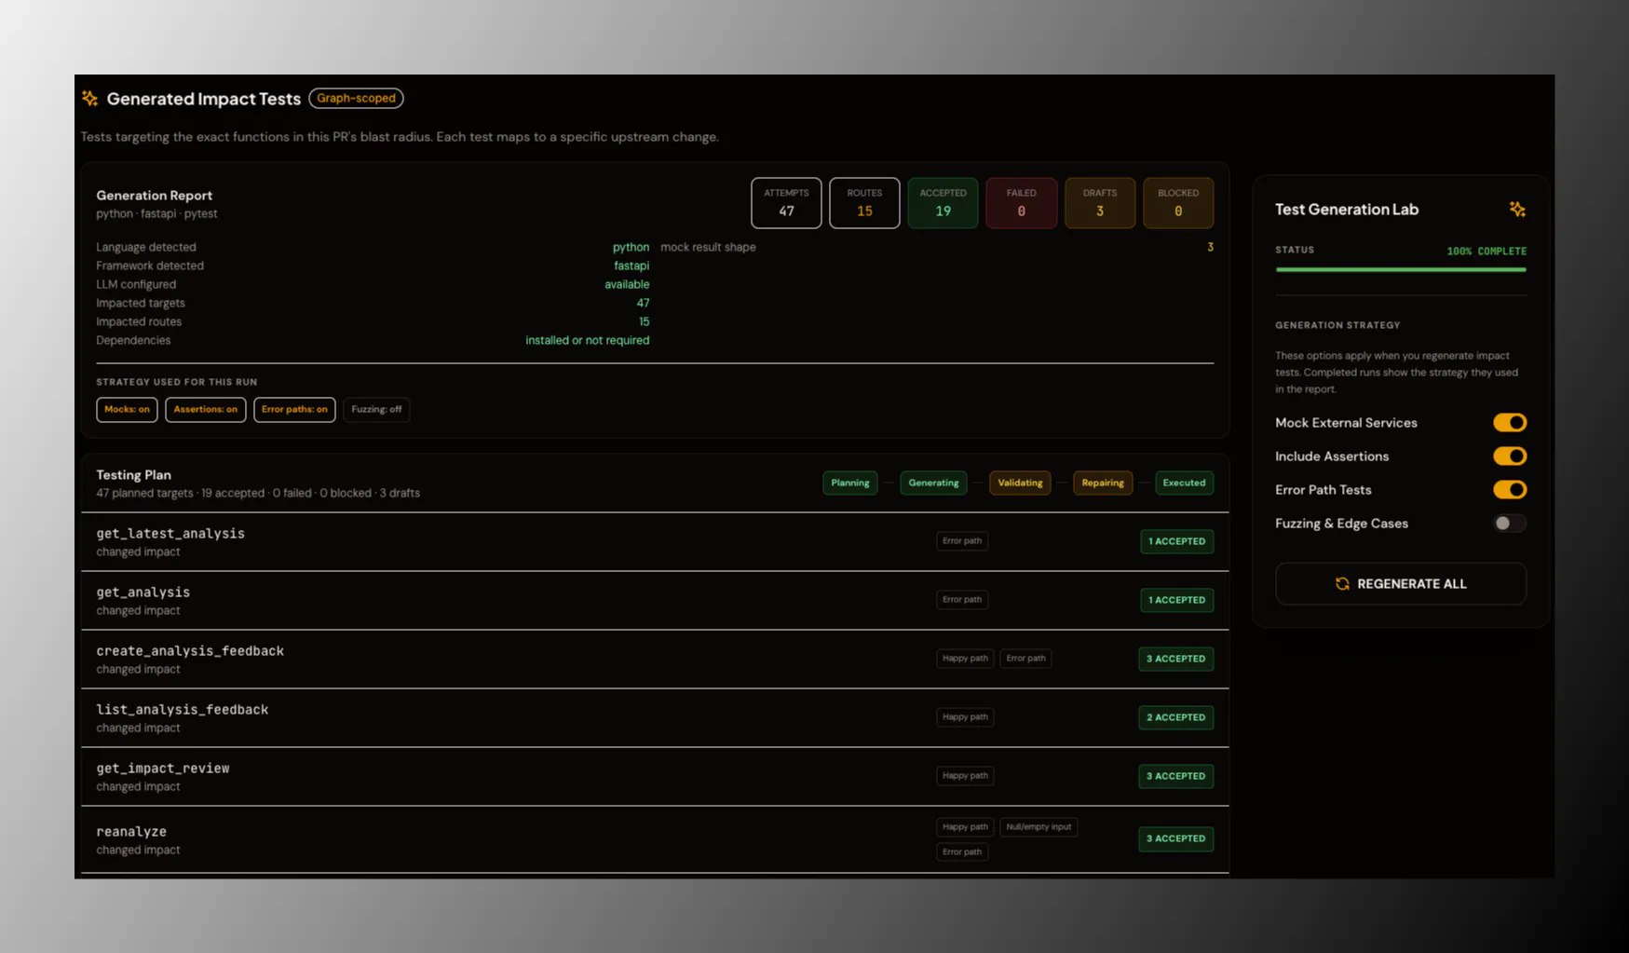Click the Validating stage pill
The height and width of the screenshot is (953, 1629).
click(x=1020, y=483)
